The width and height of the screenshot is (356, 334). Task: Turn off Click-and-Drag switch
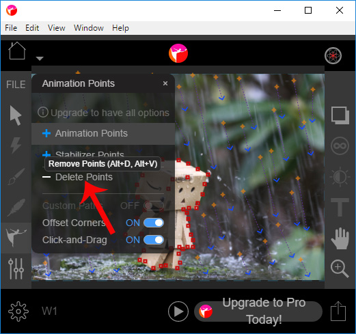click(x=154, y=240)
